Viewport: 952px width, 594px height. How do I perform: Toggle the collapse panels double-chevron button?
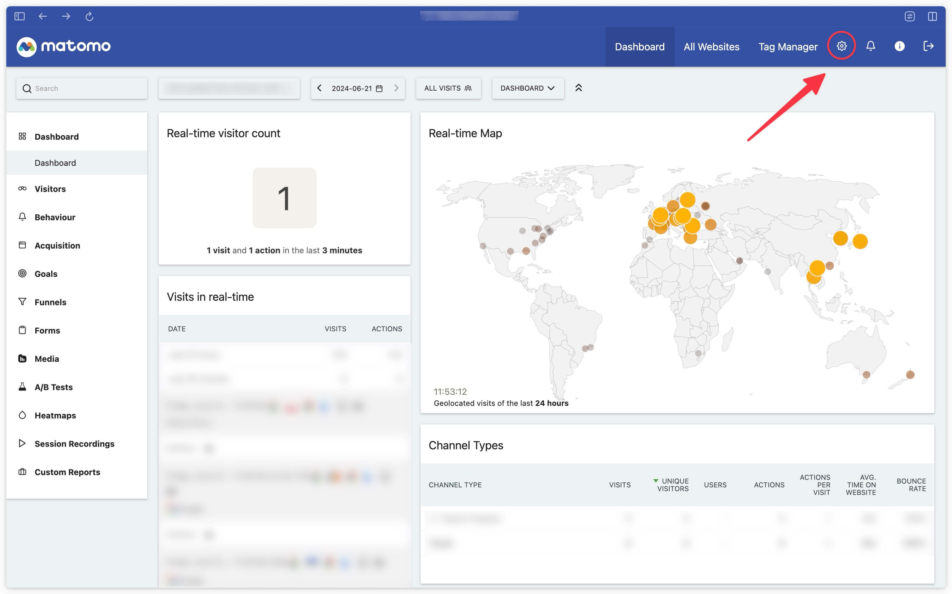(x=578, y=87)
